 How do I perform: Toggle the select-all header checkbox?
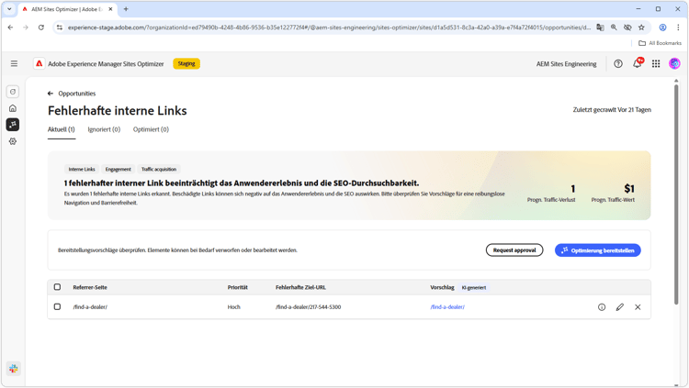point(57,287)
